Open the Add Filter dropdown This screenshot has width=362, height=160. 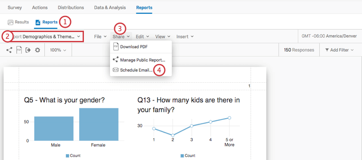[x=339, y=50]
